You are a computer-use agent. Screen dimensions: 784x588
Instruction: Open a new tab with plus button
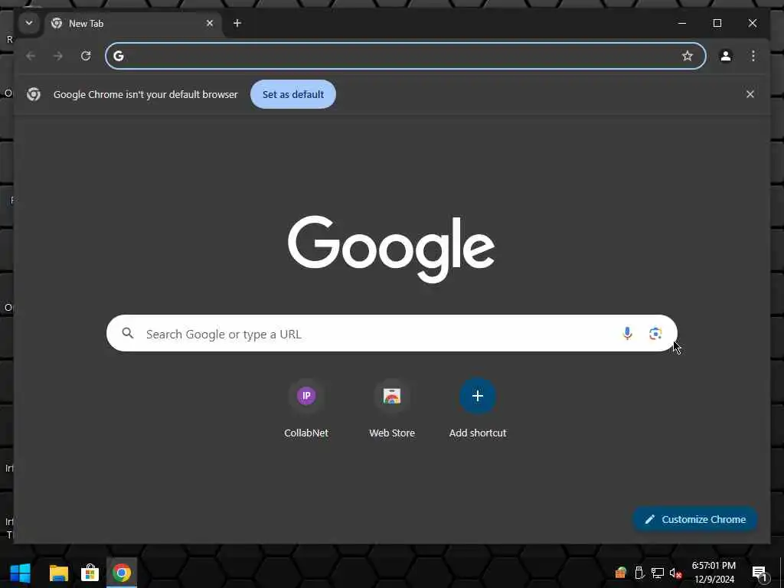[x=237, y=23]
